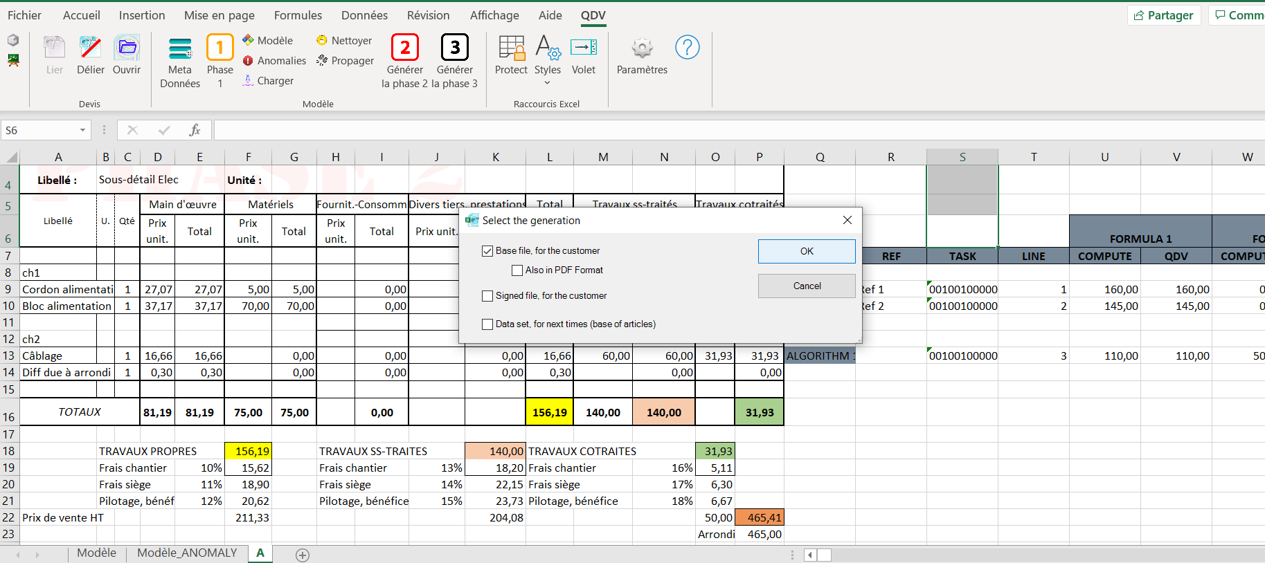1265x563 pixels.
Task: Click the yellow 156,19 total cell
Action: [550, 412]
